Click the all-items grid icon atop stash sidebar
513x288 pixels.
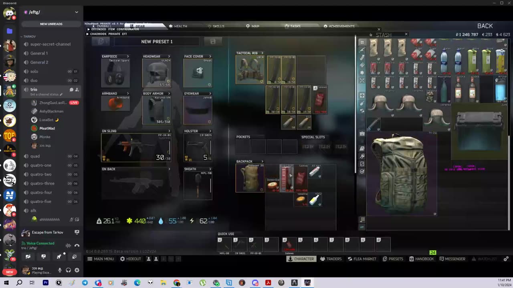point(362,42)
